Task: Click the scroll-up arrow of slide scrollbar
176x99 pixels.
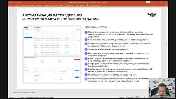Action: point(167,7)
